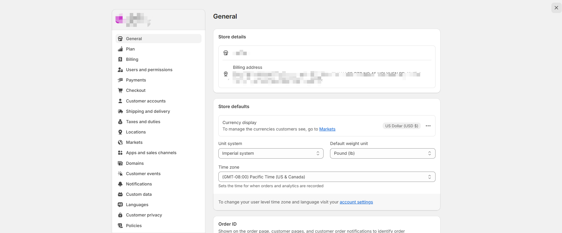This screenshot has width=562, height=233.
Task: Go to Billing settings
Action: 158,59
